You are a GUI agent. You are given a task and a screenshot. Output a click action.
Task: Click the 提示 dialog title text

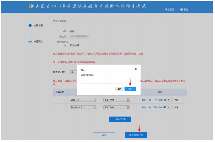(83, 70)
